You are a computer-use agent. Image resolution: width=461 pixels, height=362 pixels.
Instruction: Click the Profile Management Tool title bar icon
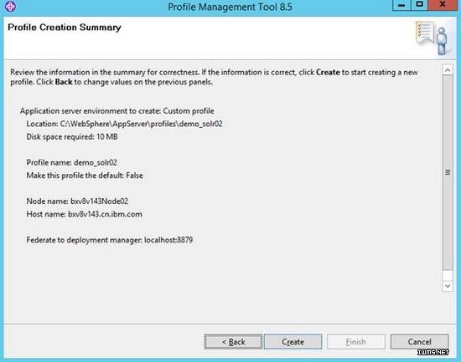pos(10,6)
